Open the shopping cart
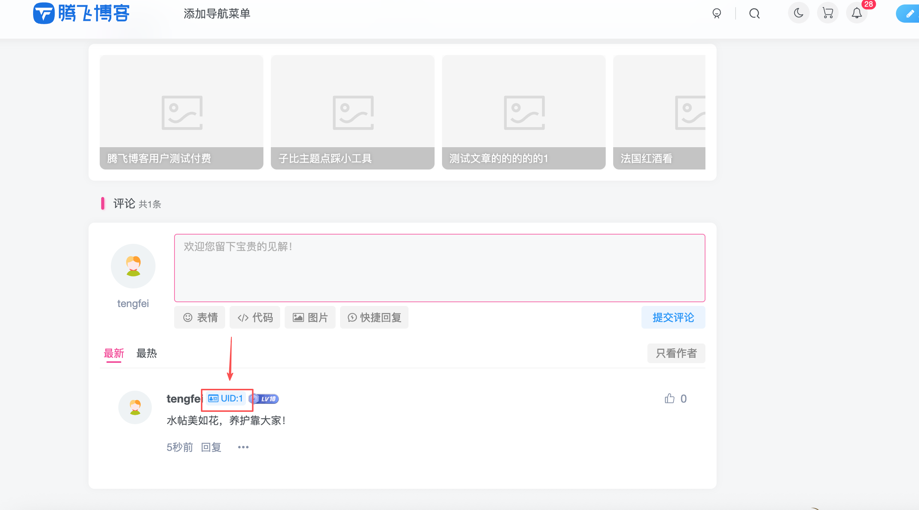 click(827, 13)
